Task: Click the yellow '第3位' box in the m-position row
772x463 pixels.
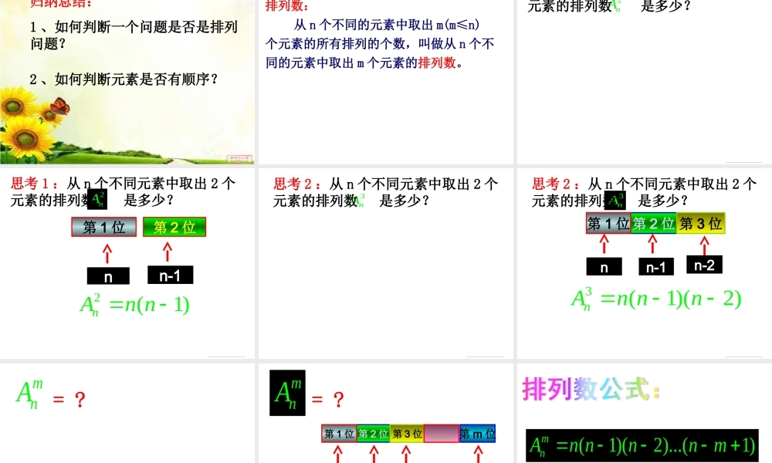Action: (407, 434)
